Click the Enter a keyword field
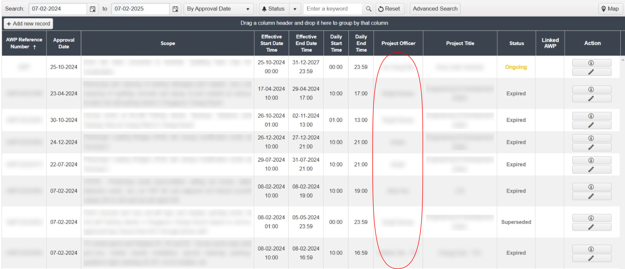Screen dimensions: 625x269 click(332, 9)
